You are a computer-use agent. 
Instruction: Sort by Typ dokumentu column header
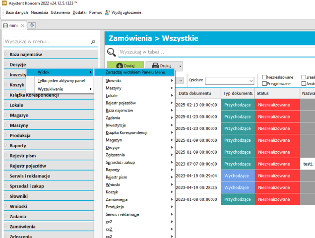click(x=238, y=93)
